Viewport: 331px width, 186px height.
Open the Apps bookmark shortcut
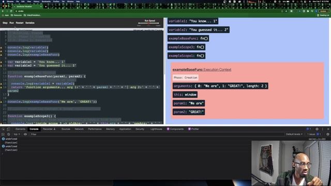click(x=5, y=15)
